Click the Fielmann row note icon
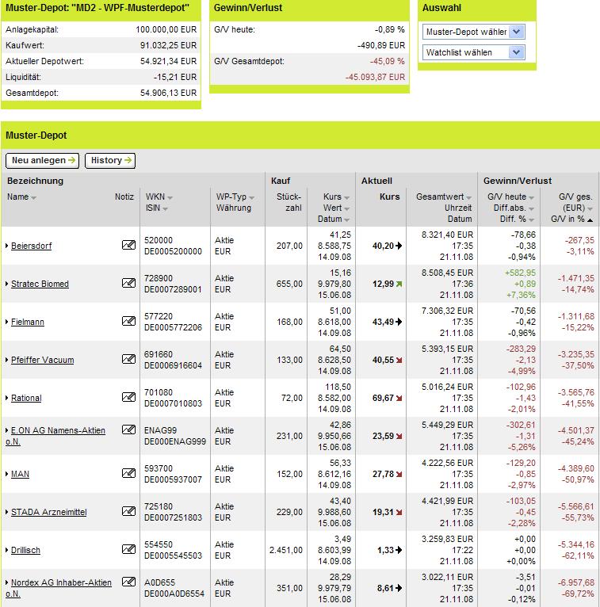600x607 pixels. [128, 320]
